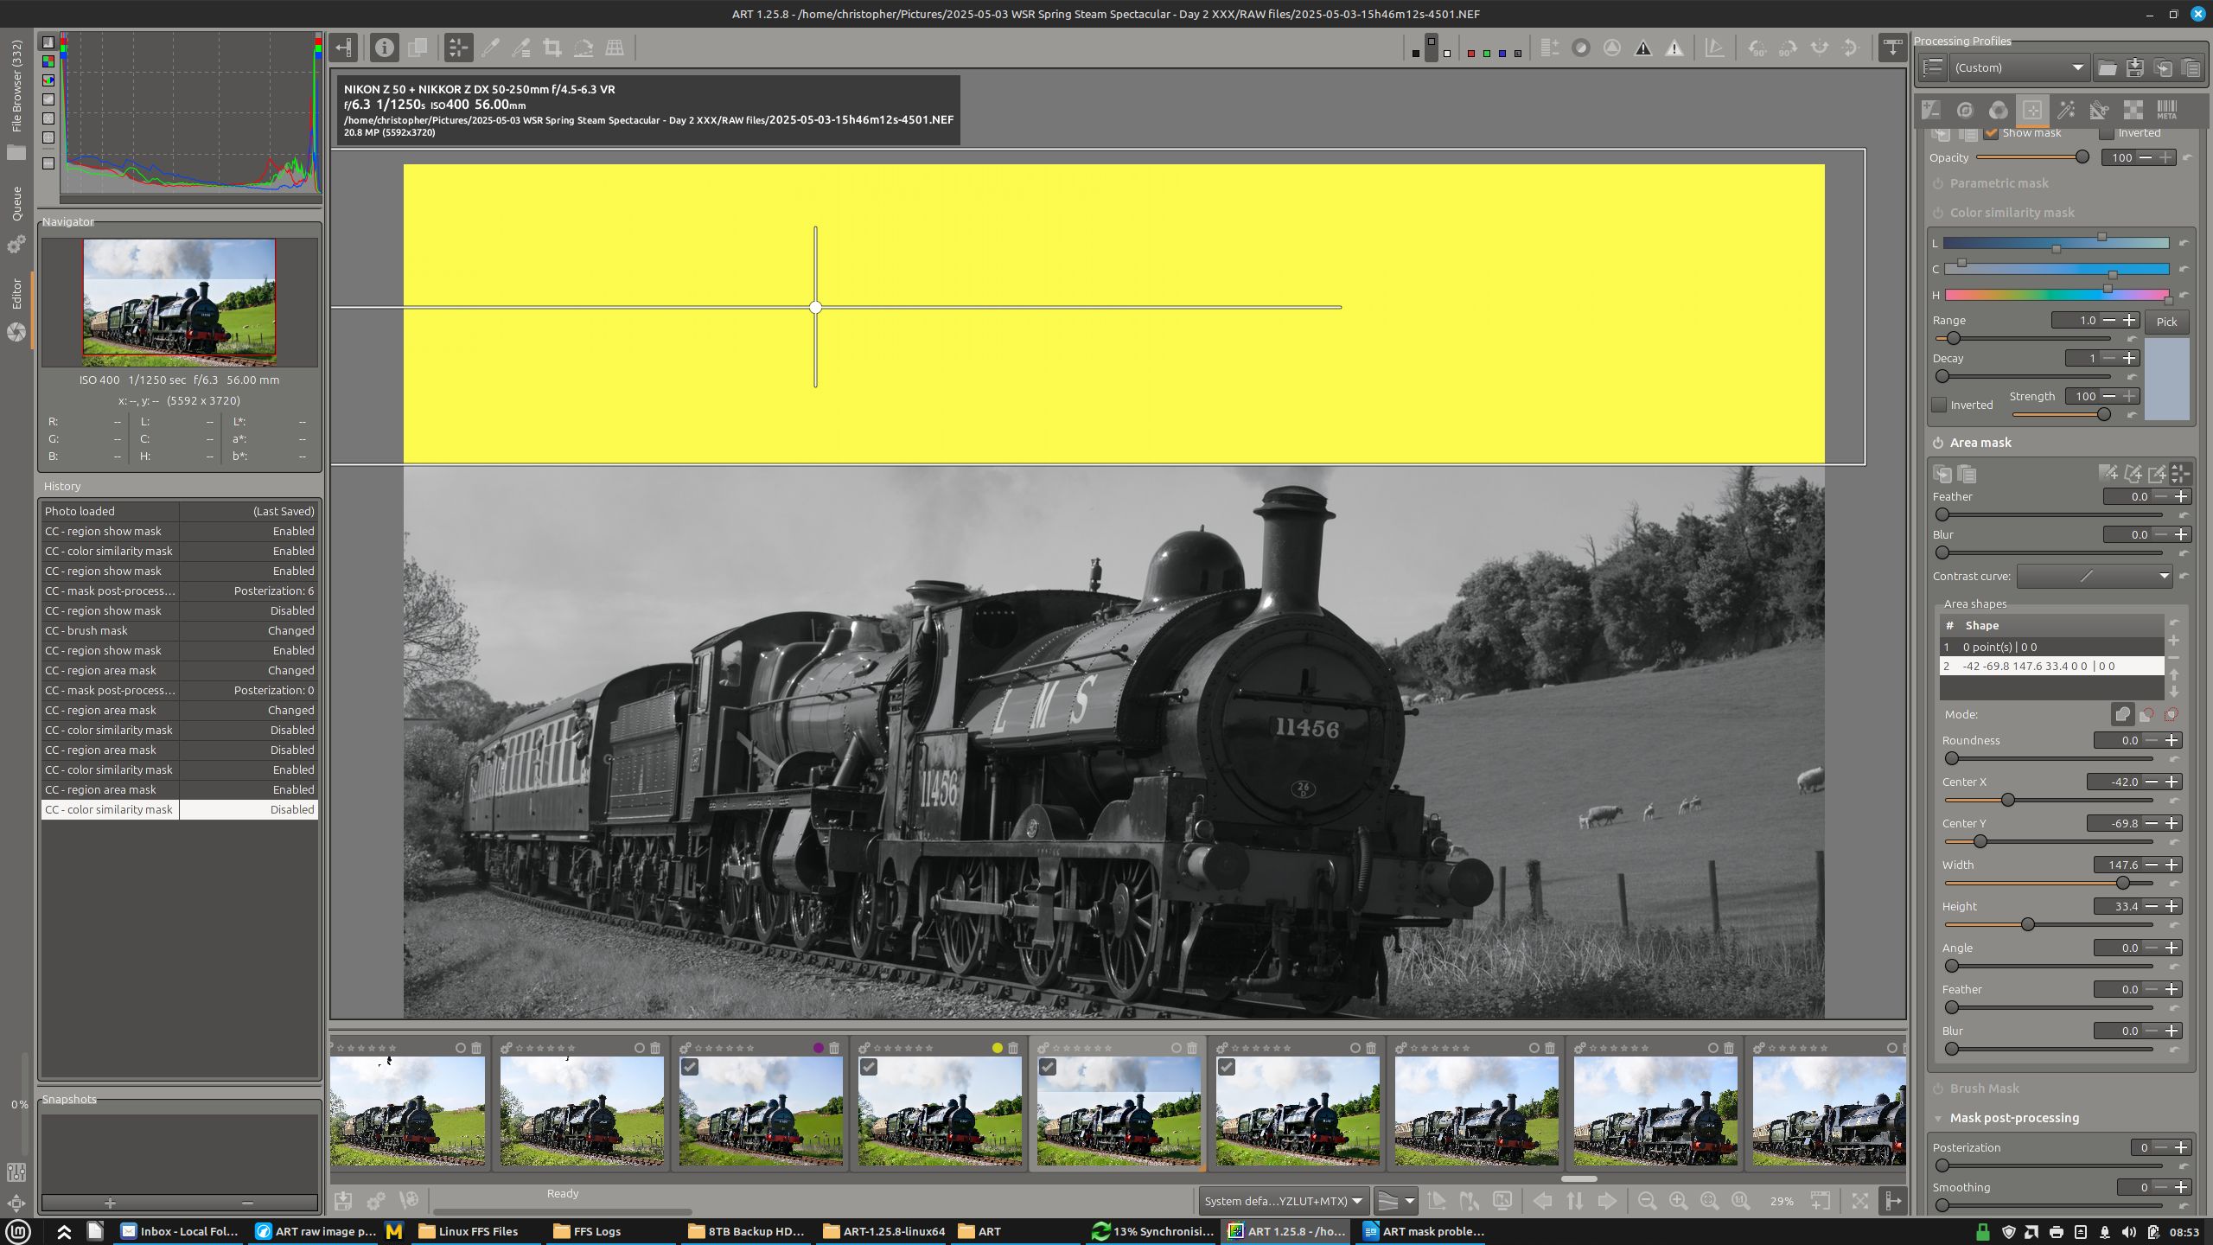Set zoom to 1:1 icon
2213x1245 pixels.
(x=1740, y=1201)
